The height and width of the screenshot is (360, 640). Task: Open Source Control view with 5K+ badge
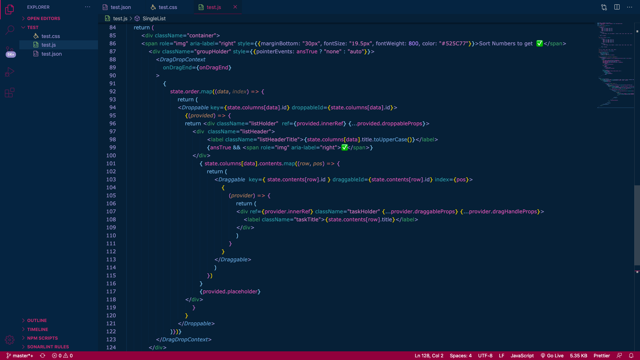click(x=10, y=52)
